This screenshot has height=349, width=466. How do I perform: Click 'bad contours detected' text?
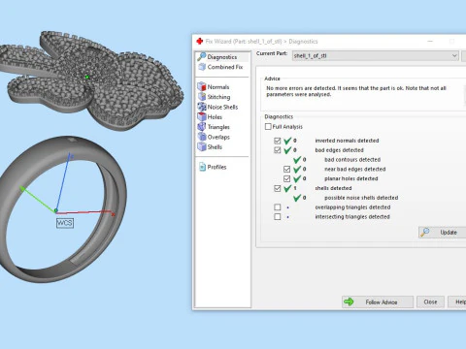352,160
